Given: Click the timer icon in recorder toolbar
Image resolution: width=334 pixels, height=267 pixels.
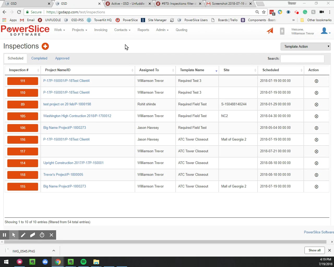Looking at the screenshot, I should (x=42, y=235).
